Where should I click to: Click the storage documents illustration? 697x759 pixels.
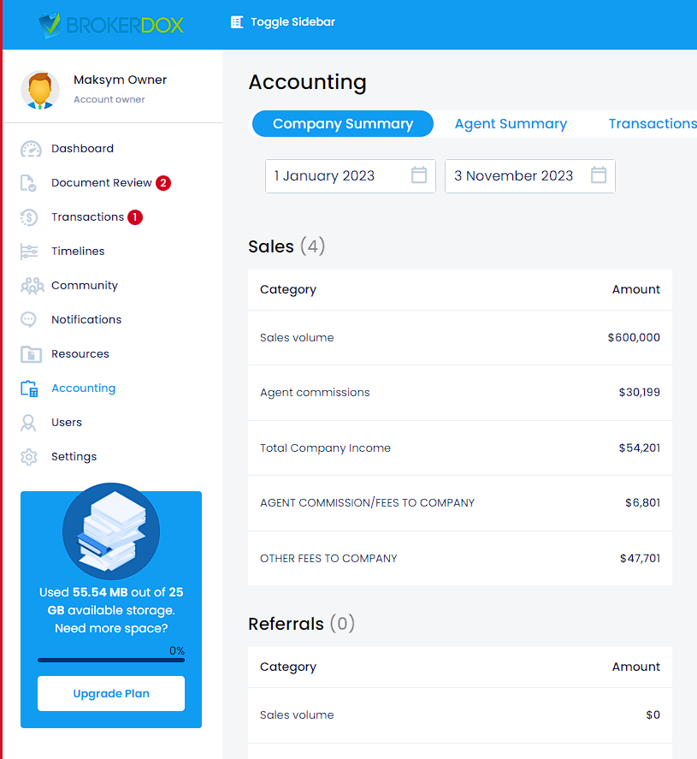point(111,531)
